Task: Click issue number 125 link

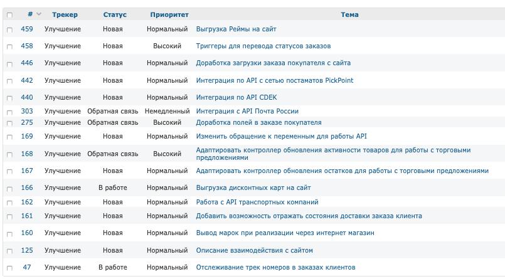Action: (27, 250)
